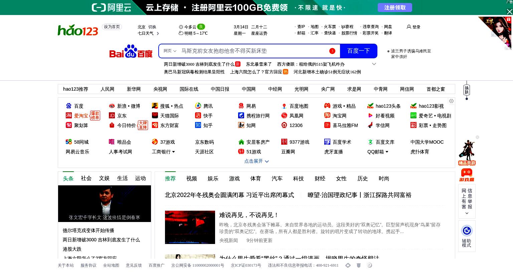
Task: Click 设为首页 button
Action: coord(112,27)
